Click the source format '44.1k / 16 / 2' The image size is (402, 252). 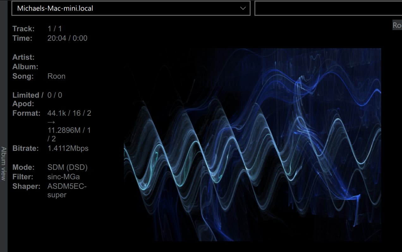point(69,113)
